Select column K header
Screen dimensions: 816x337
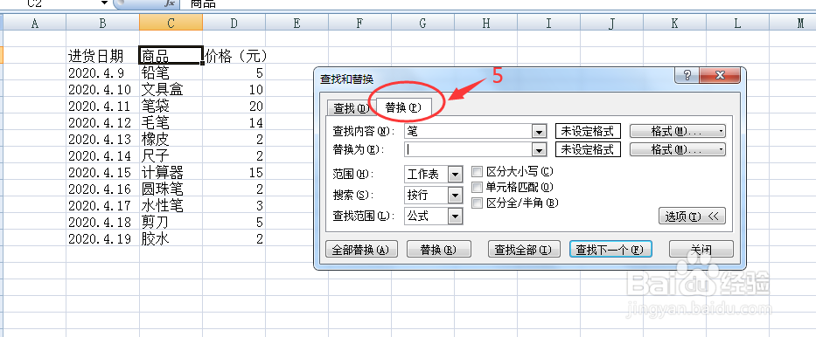click(674, 23)
